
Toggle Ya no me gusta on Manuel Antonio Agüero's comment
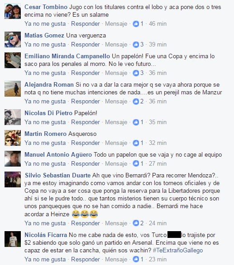pos(45,164)
